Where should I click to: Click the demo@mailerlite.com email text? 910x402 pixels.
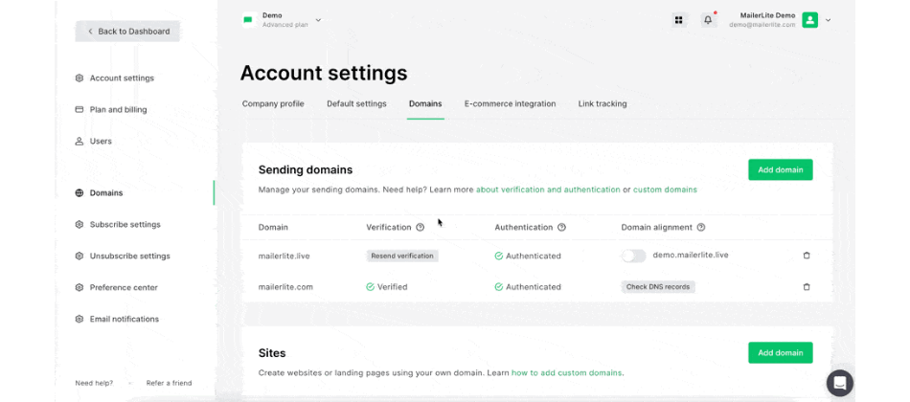pyautogui.click(x=762, y=25)
